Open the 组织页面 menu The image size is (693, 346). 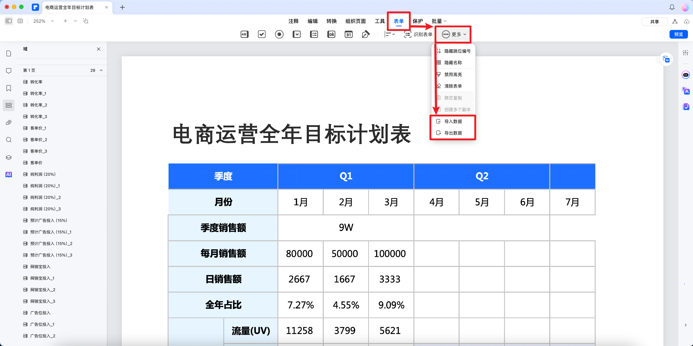[x=355, y=21]
